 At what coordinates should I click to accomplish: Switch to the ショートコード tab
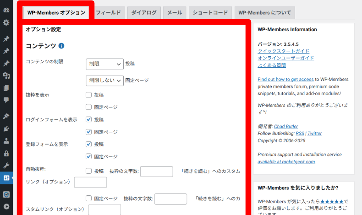[210, 13]
